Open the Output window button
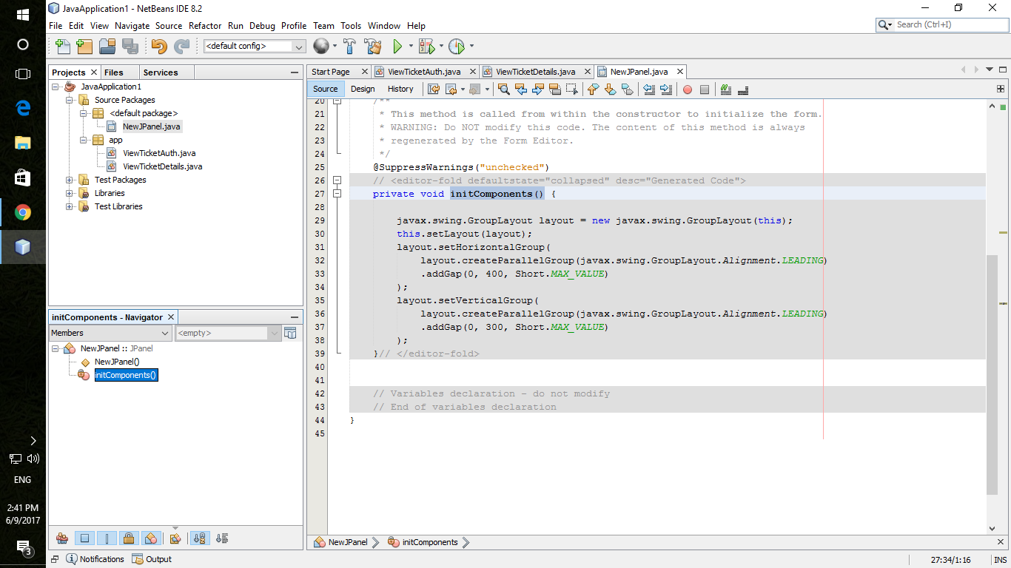This screenshot has width=1011, height=568. (152, 559)
